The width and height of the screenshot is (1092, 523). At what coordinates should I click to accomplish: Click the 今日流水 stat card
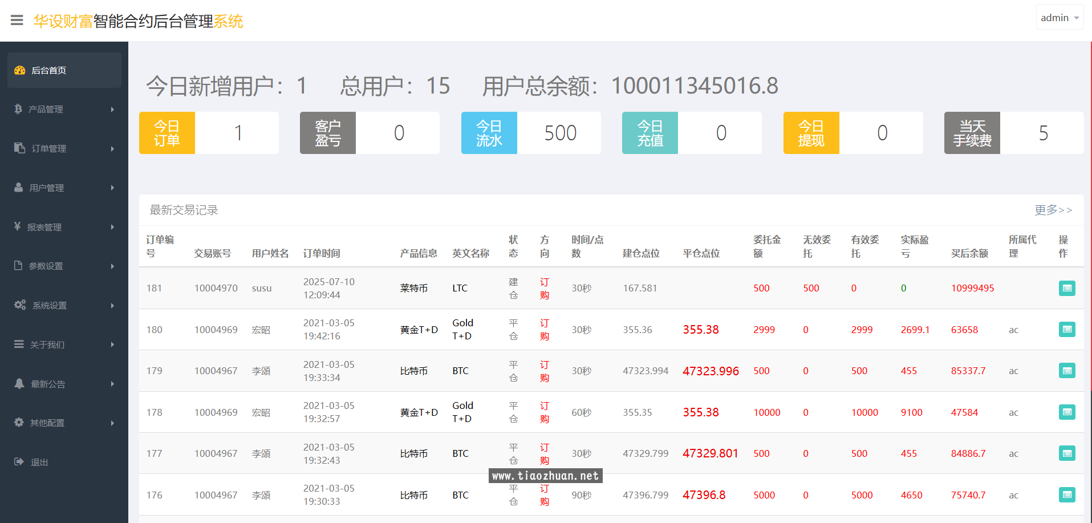click(531, 133)
